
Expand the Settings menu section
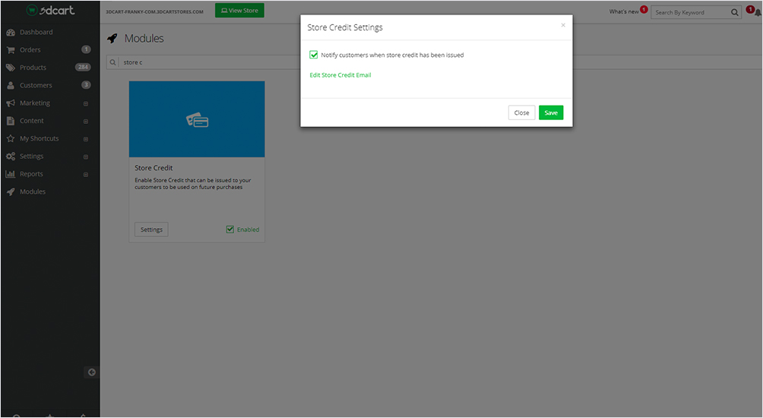pos(85,157)
